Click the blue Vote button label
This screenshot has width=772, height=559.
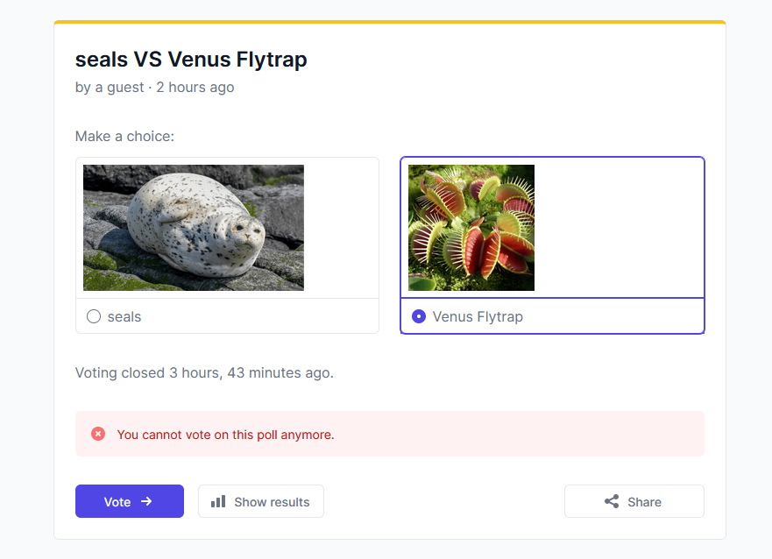117,502
